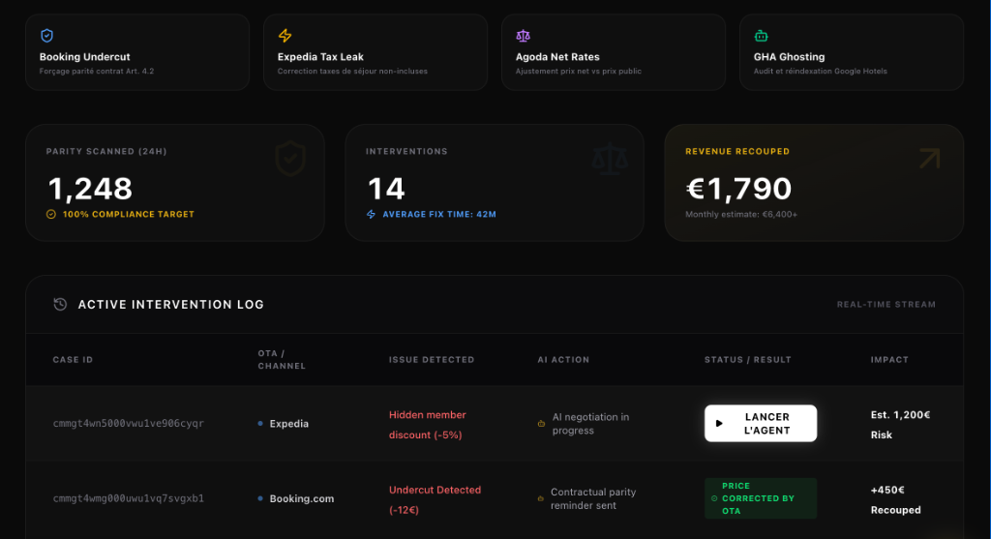Click 100% COMPLIANCE TARGET label
991x539 pixels.
click(x=129, y=214)
